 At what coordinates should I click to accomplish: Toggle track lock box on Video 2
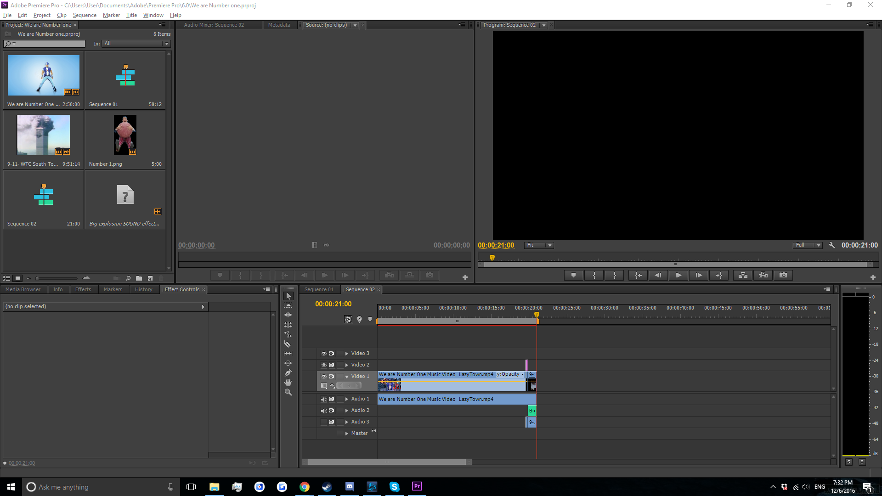(340, 365)
